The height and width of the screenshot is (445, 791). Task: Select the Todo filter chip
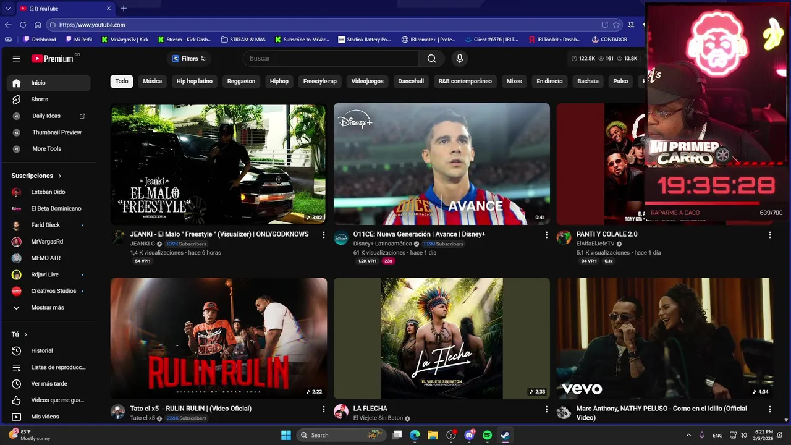(122, 82)
